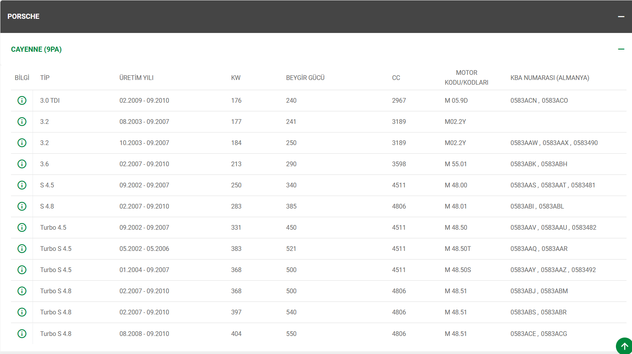Collapse the PORSCHE section with minus icon
Image resolution: width=632 pixels, height=354 pixels.
point(621,16)
